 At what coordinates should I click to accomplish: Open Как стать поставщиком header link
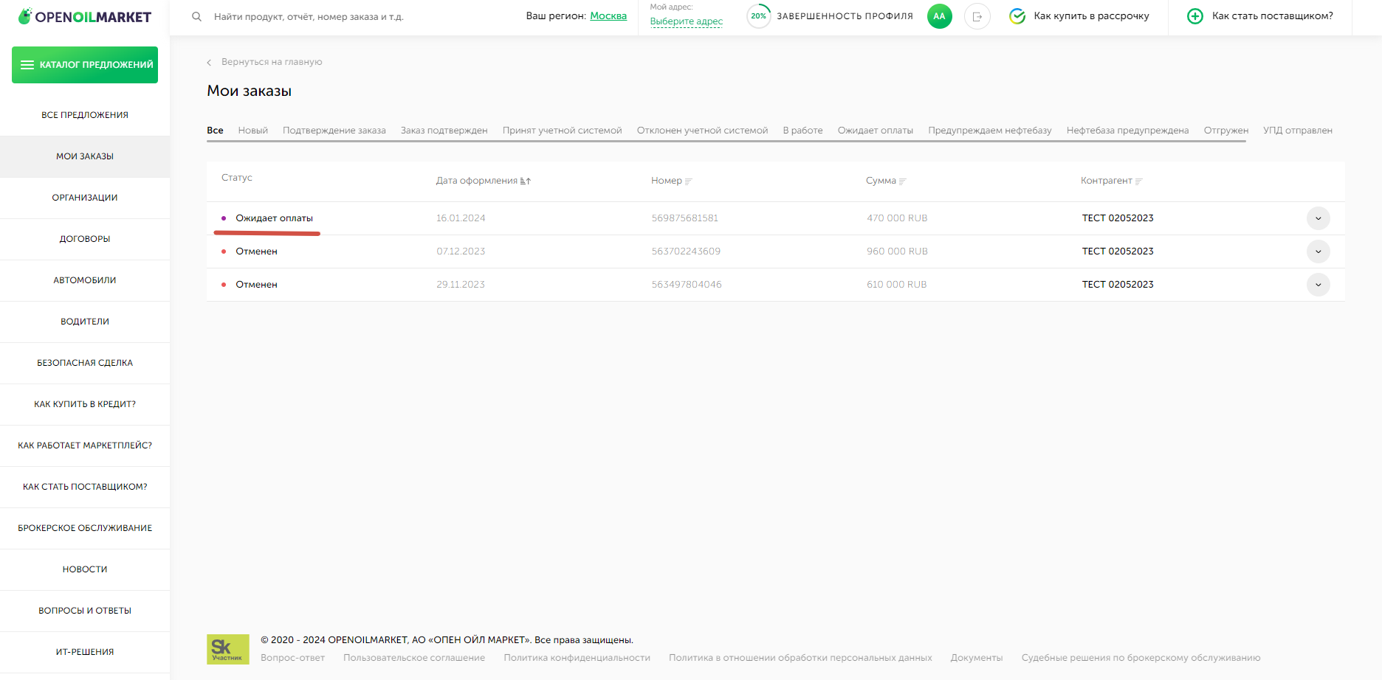tap(1273, 16)
